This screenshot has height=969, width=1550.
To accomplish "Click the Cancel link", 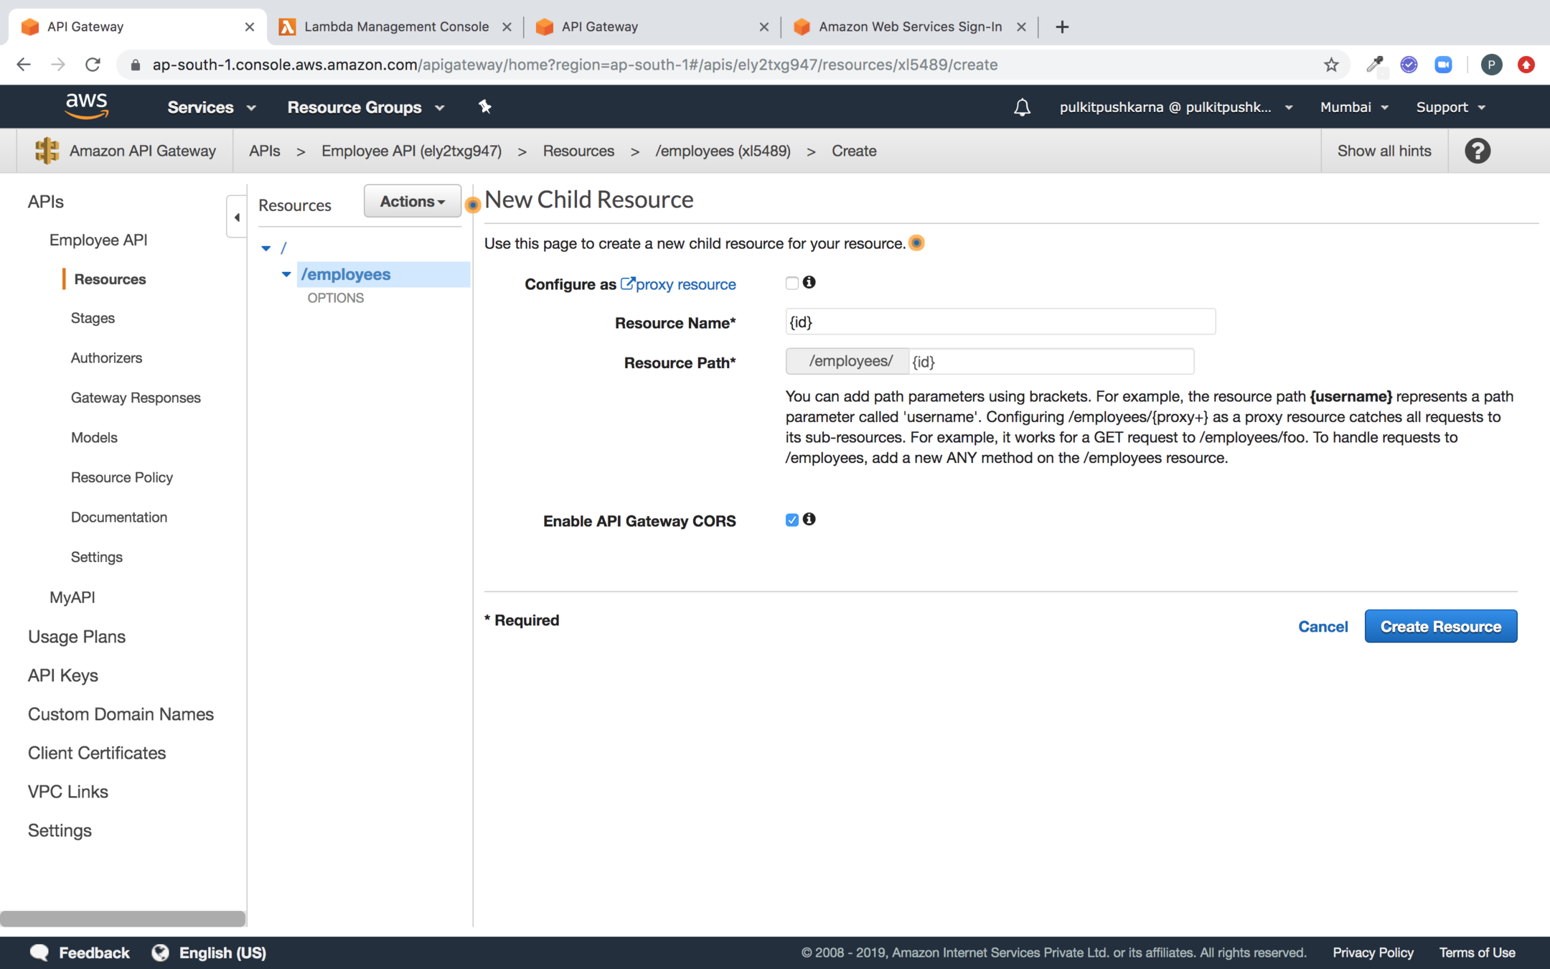I will 1323,626.
